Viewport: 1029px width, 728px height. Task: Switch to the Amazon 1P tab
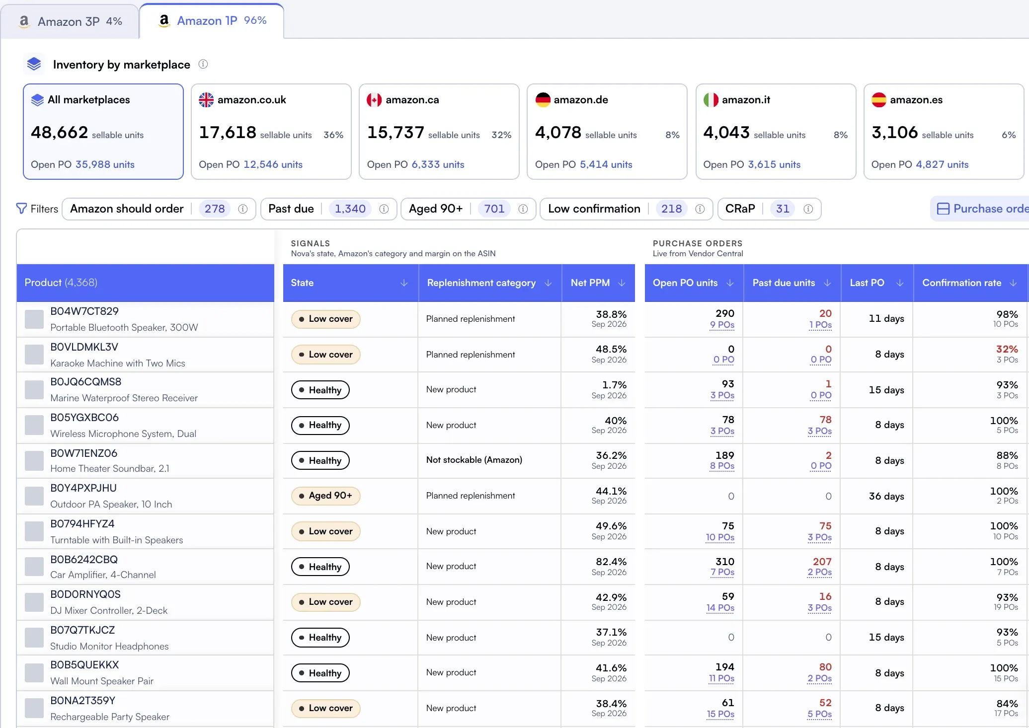tap(212, 21)
